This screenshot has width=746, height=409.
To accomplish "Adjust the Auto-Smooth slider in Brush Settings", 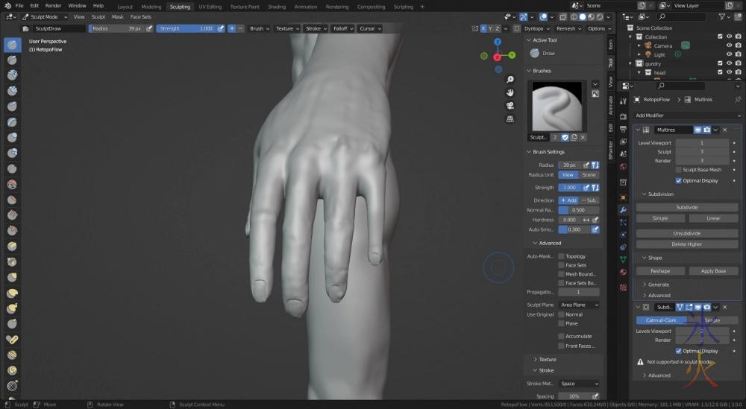I will [x=574, y=229].
